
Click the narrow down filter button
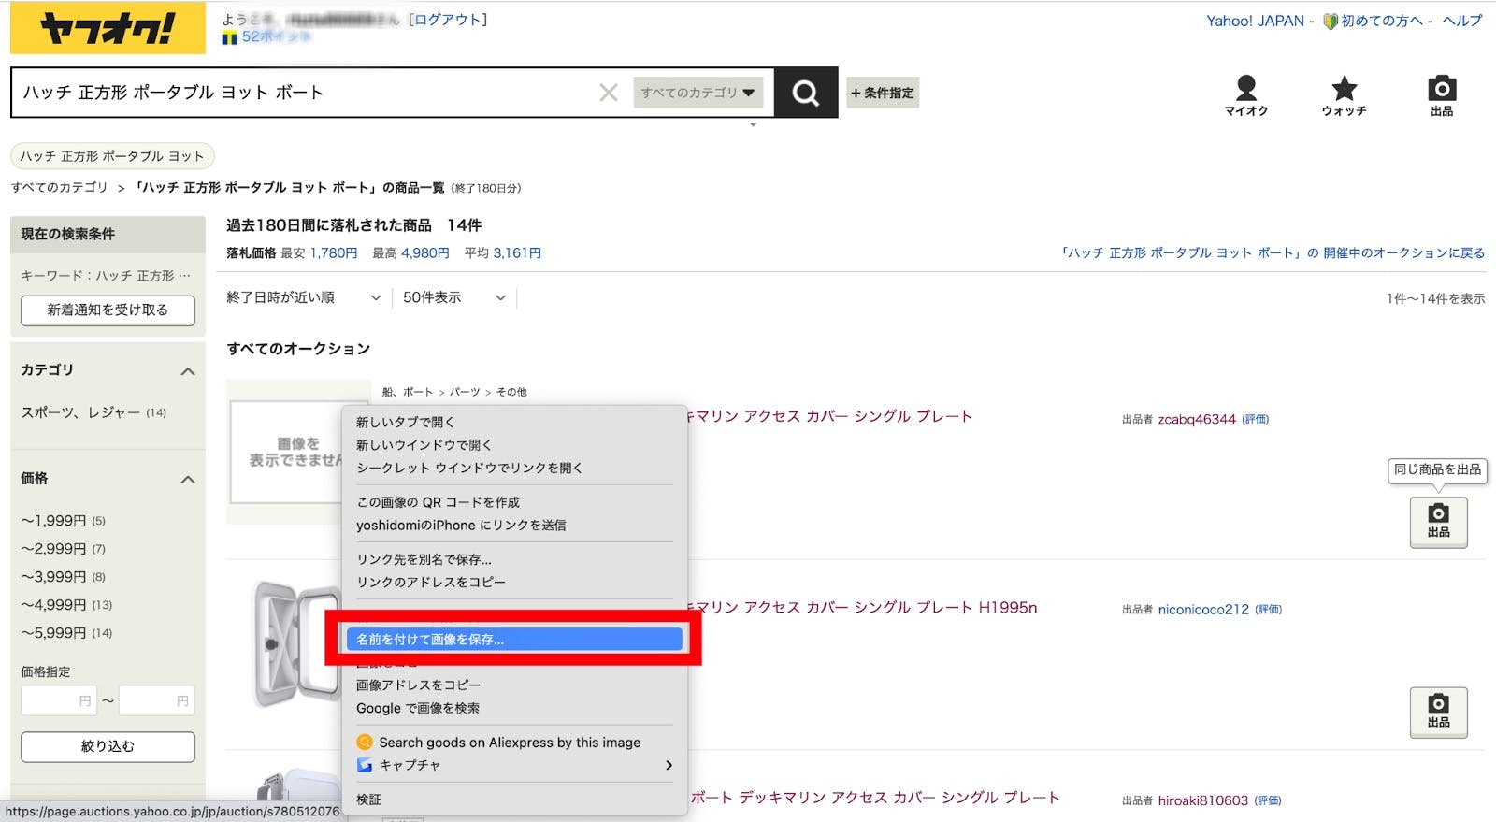pyautogui.click(x=108, y=746)
